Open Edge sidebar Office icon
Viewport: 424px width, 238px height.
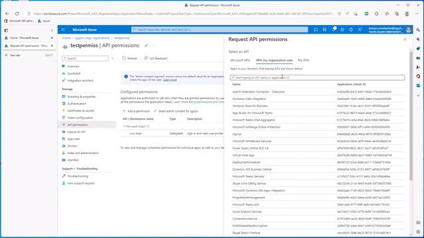(x=418, y=77)
